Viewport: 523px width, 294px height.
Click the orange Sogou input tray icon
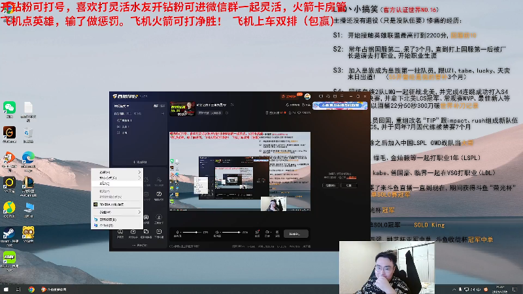(486, 289)
